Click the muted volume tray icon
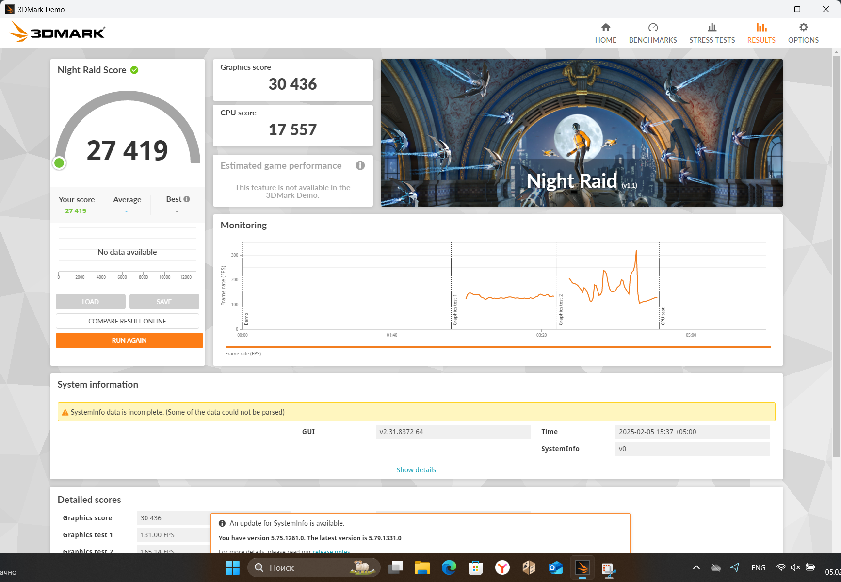This screenshot has width=841, height=582. point(795,567)
